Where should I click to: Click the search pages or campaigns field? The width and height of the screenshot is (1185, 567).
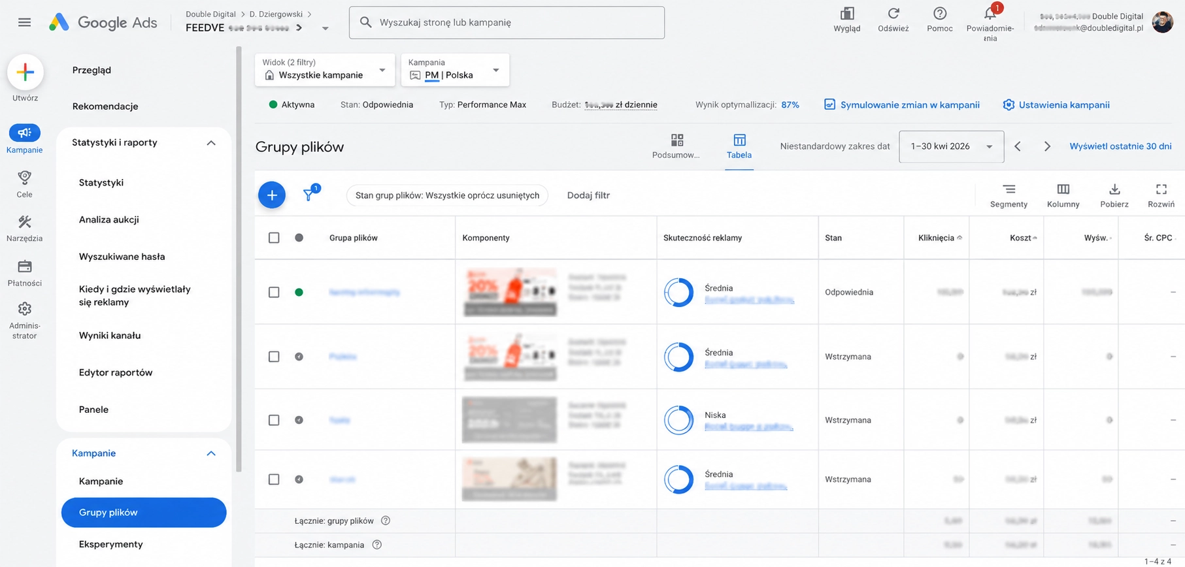tap(507, 22)
